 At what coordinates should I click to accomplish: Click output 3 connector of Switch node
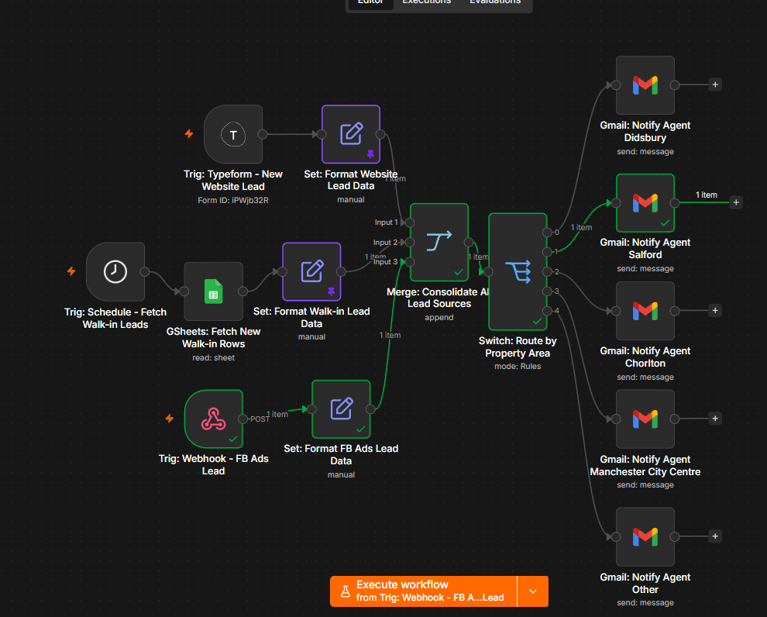point(547,291)
